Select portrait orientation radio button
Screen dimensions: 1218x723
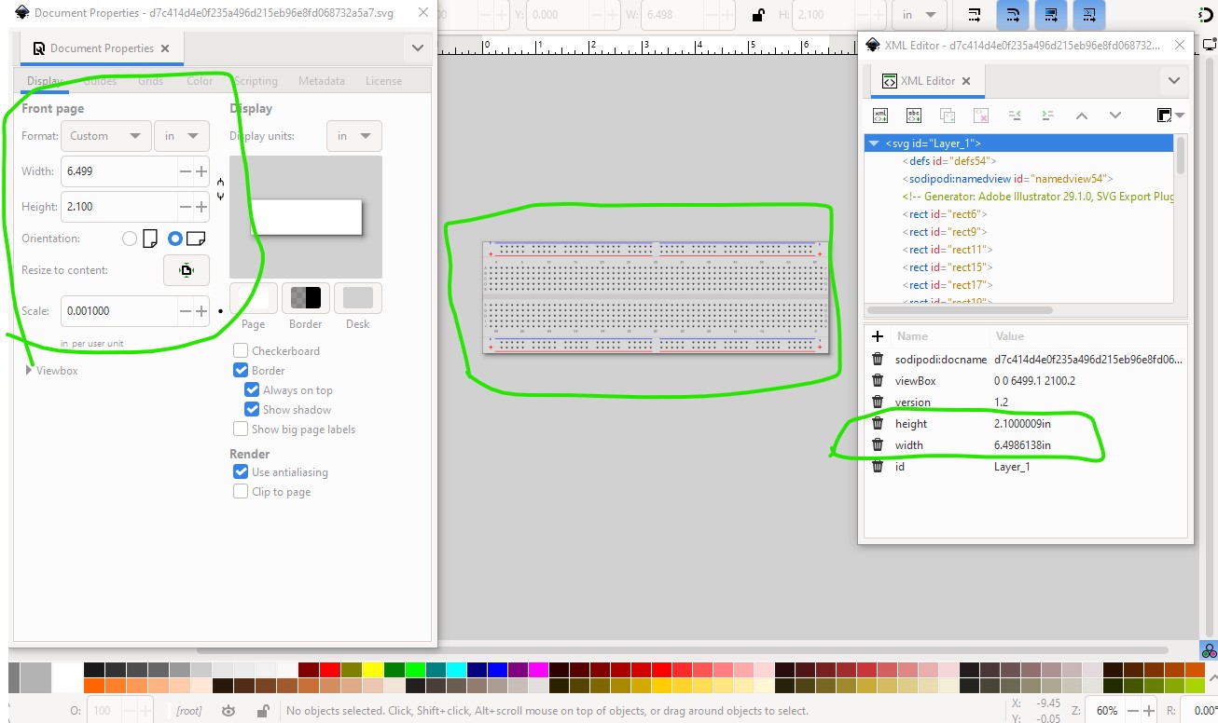point(130,239)
